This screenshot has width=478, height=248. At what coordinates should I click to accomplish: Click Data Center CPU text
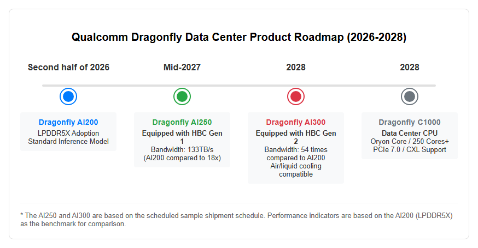[410, 133]
